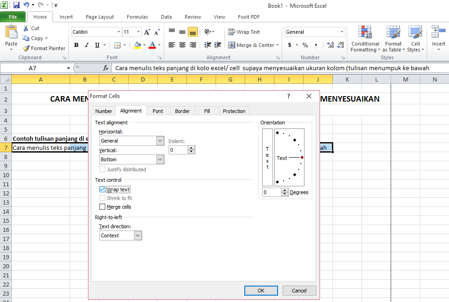This screenshot has width=449, height=302.
Task: Click the Accounting dollar format icon
Action: pyautogui.click(x=290, y=45)
